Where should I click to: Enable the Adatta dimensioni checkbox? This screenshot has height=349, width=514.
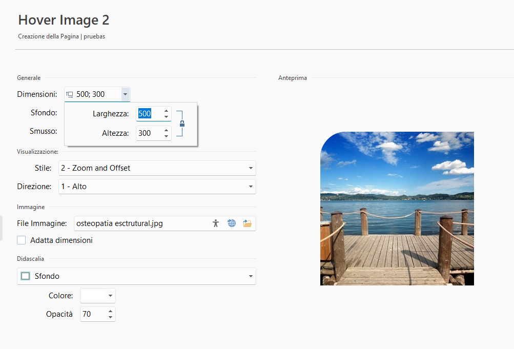pos(22,240)
